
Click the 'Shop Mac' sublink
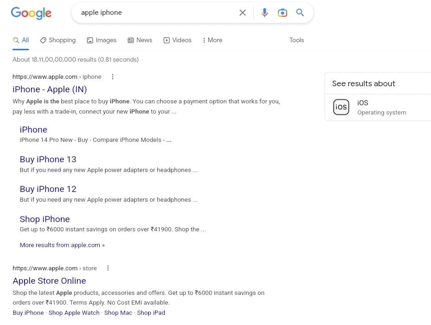[x=118, y=312]
